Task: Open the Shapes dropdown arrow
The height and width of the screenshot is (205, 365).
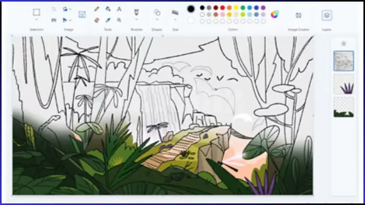Action: pos(157,20)
